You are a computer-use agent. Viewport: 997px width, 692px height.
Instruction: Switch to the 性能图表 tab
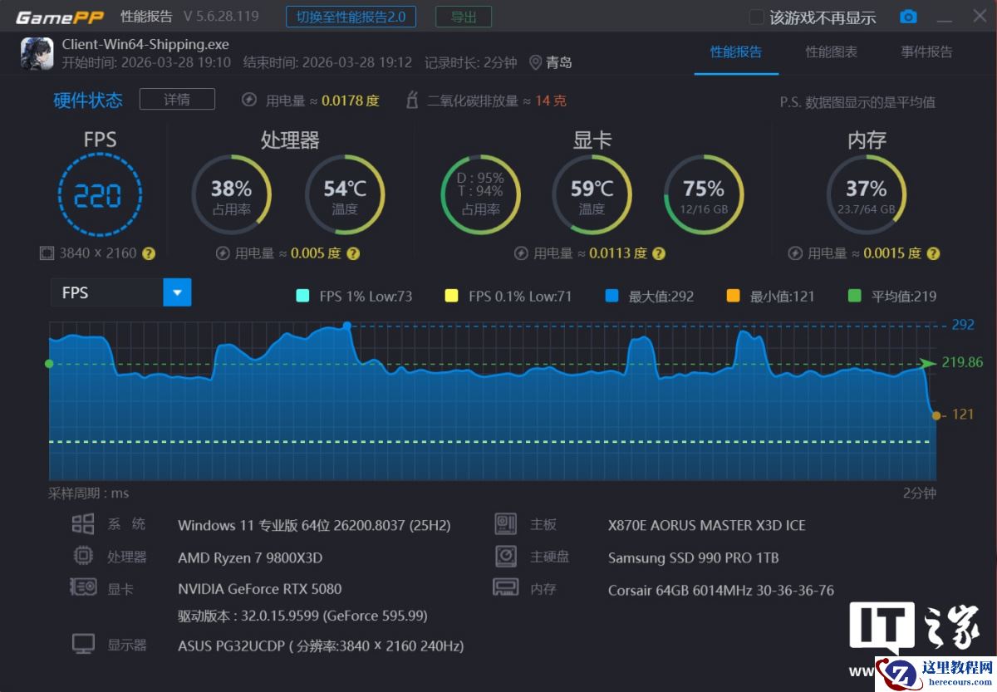[x=832, y=52]
